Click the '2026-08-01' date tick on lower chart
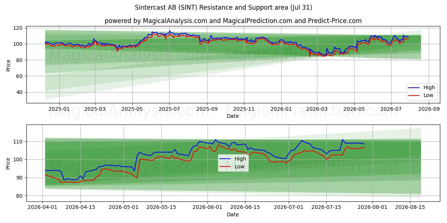447x223 pixels. point(372,207)
